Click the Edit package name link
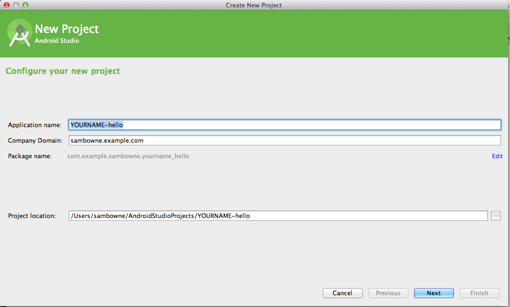The height and width of the screenshot is (307, 510). 497,156
